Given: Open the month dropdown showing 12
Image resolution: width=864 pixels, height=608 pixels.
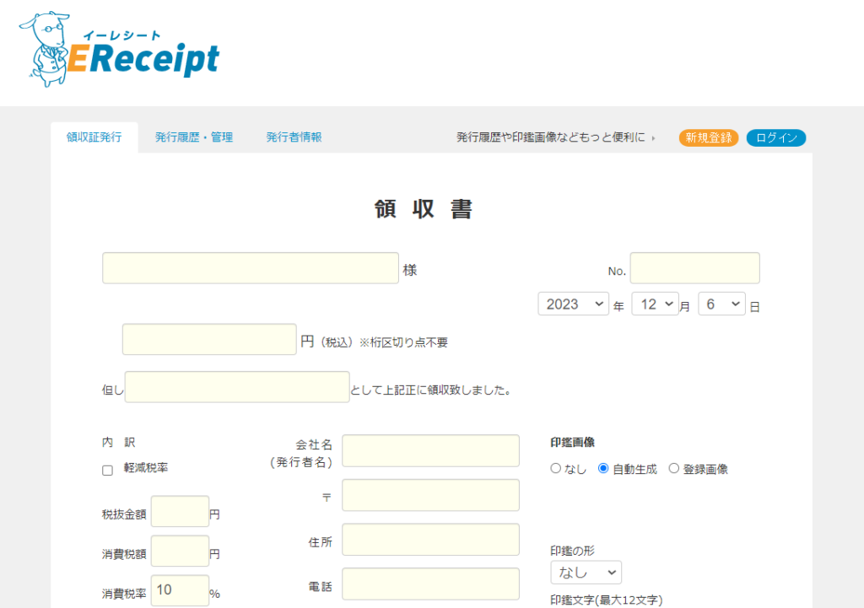Looking at the screenshot, I should coord(655,304).
